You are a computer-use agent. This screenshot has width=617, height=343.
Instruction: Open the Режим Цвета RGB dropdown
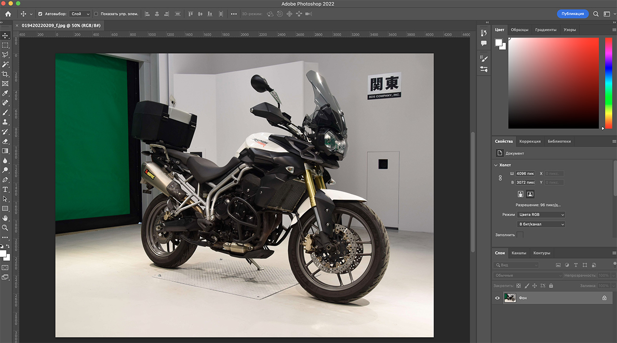(x=541, y=215)
